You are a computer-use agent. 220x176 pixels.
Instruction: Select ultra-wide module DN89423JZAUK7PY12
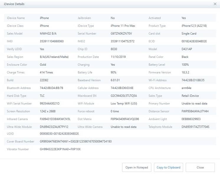tap(54, 127)
